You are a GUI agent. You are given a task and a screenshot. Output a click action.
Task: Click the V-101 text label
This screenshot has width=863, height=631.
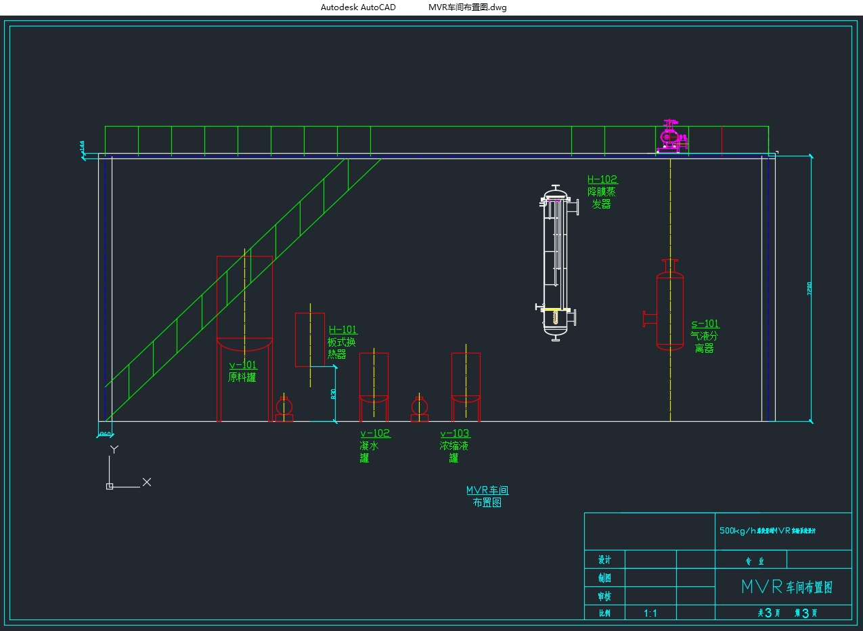242,366
